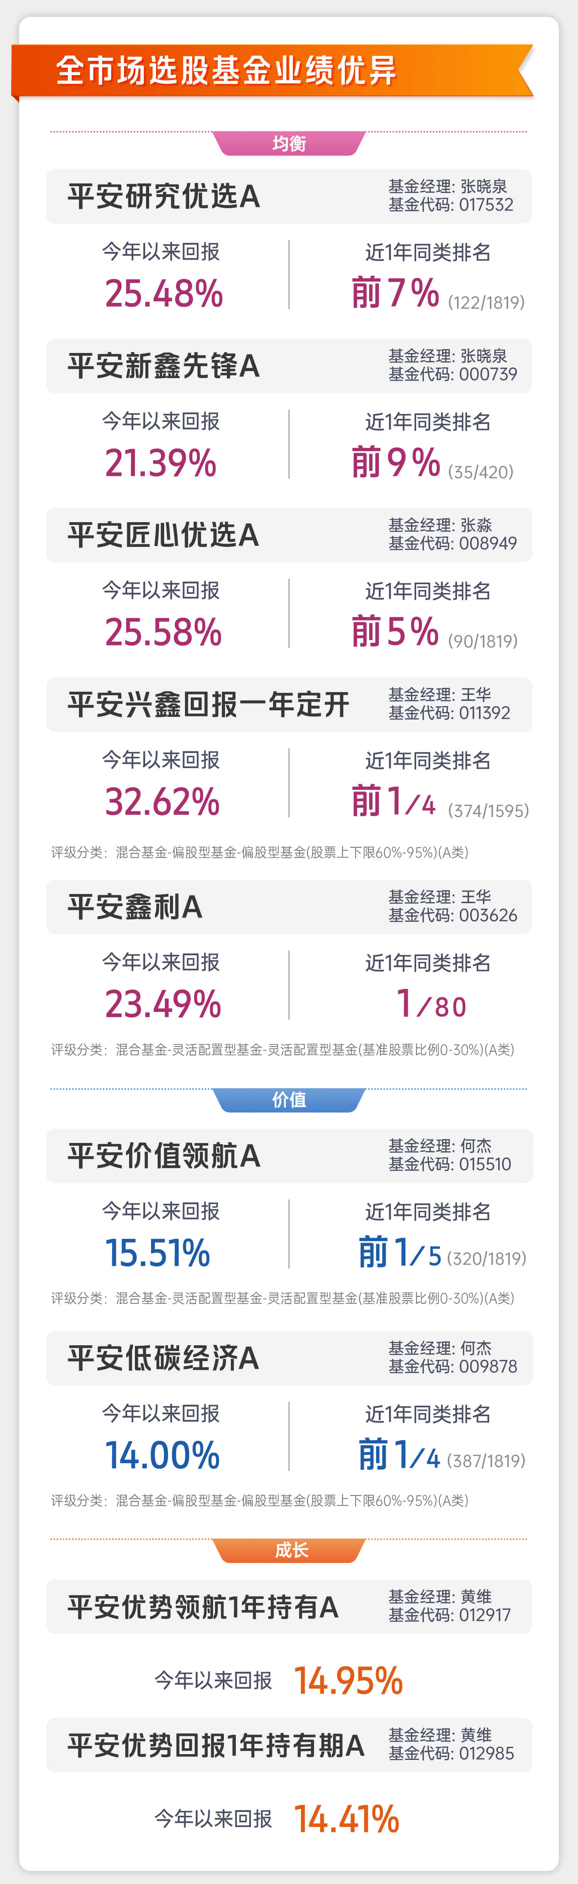578x1884 pixels.
Task: Click fund code 017532 text
Action: [486, 205]
